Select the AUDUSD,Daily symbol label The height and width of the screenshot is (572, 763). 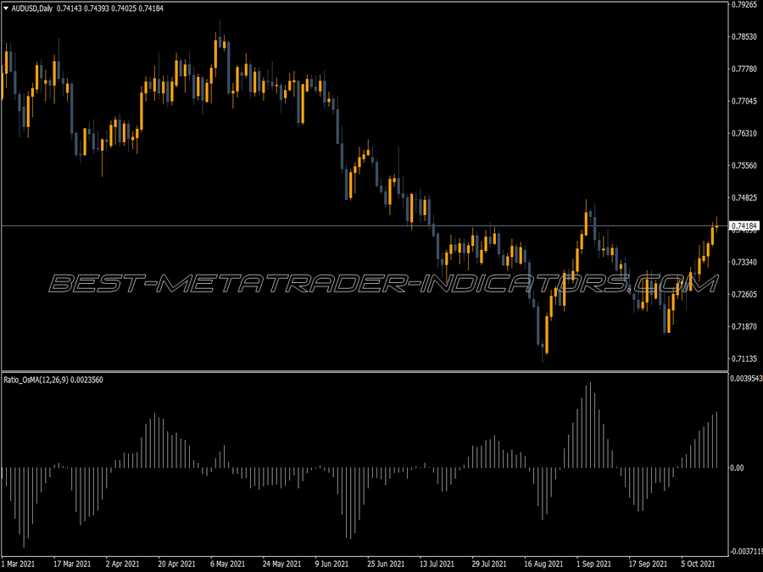tap(32, 8)
